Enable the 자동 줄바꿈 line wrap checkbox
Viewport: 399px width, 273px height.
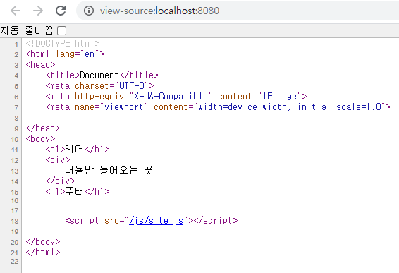[61, 31]
